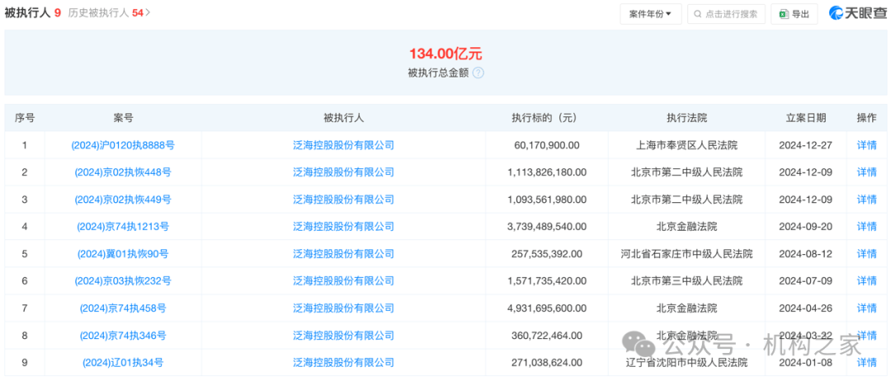The height and width of the screenshot is (381, 891).
Task: Click the 立案日期 column header
Action: (x=805, y=118)
